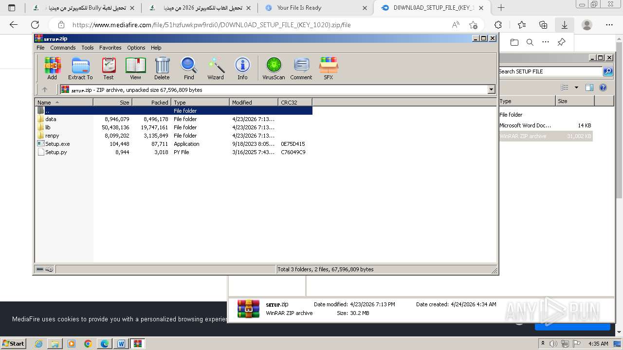Sort by the Type column in WinRAR

coord(200,102)
